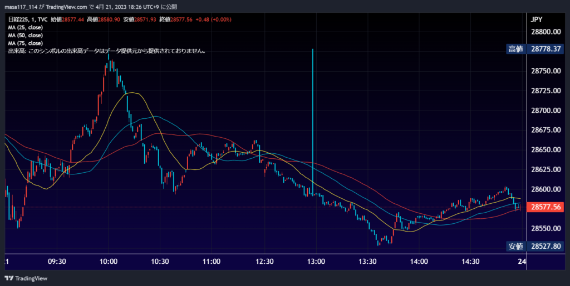Click the 28600.00 price axis value
This screenshot has height=286, width=570.
546,189
